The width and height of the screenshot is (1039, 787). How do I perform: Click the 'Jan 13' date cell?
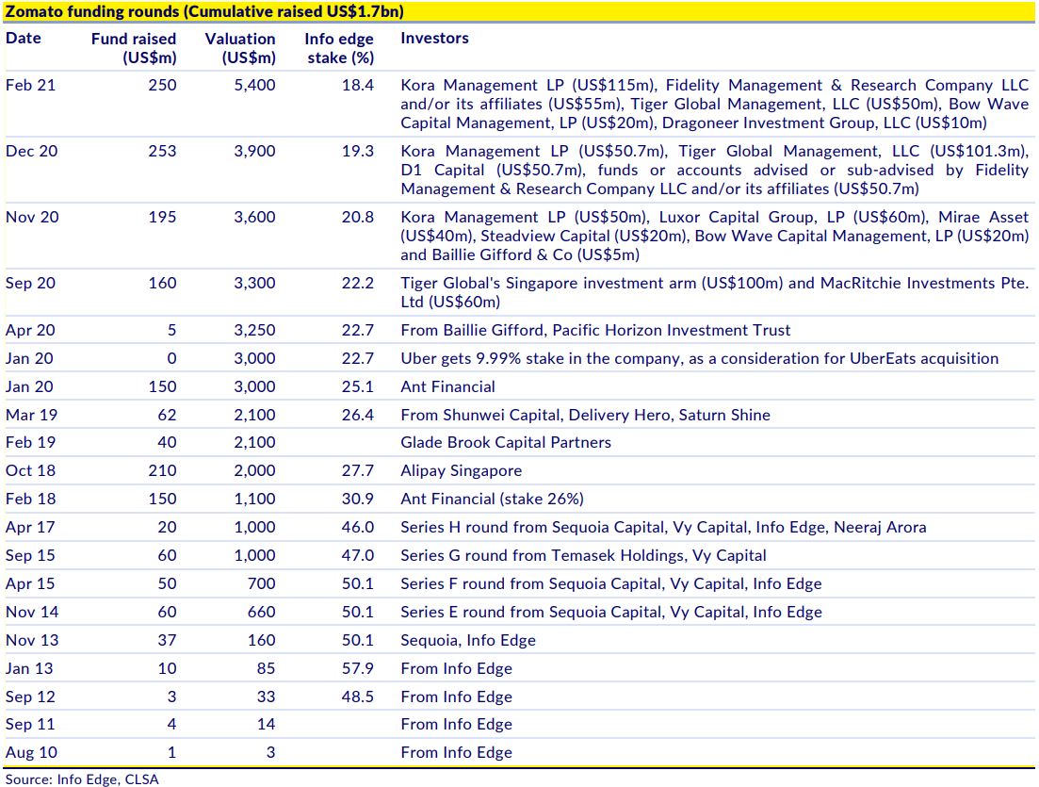point(29,668)
